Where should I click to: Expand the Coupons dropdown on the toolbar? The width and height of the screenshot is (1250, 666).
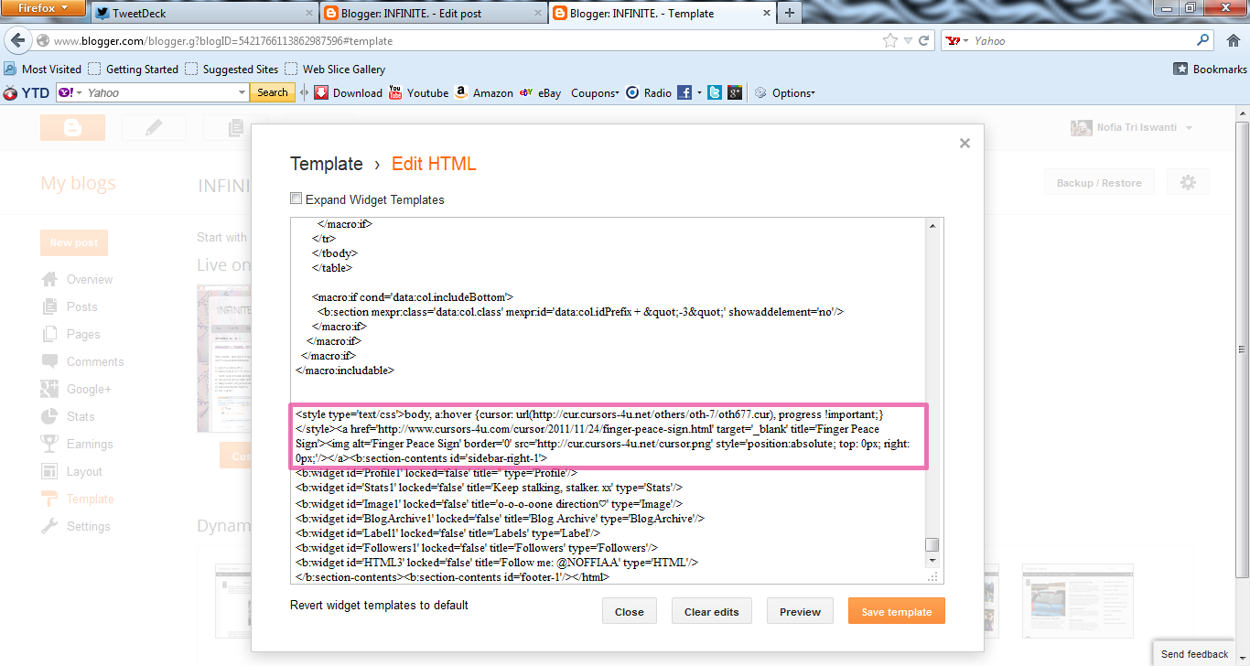coord(594,91)
